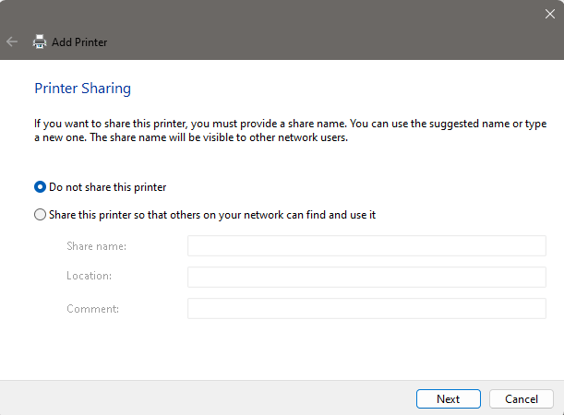Image resolution: width=564 pixels, height=415 pixels.
Task: Click the "Do not share this printer" label text
Action: click(108, 187)
